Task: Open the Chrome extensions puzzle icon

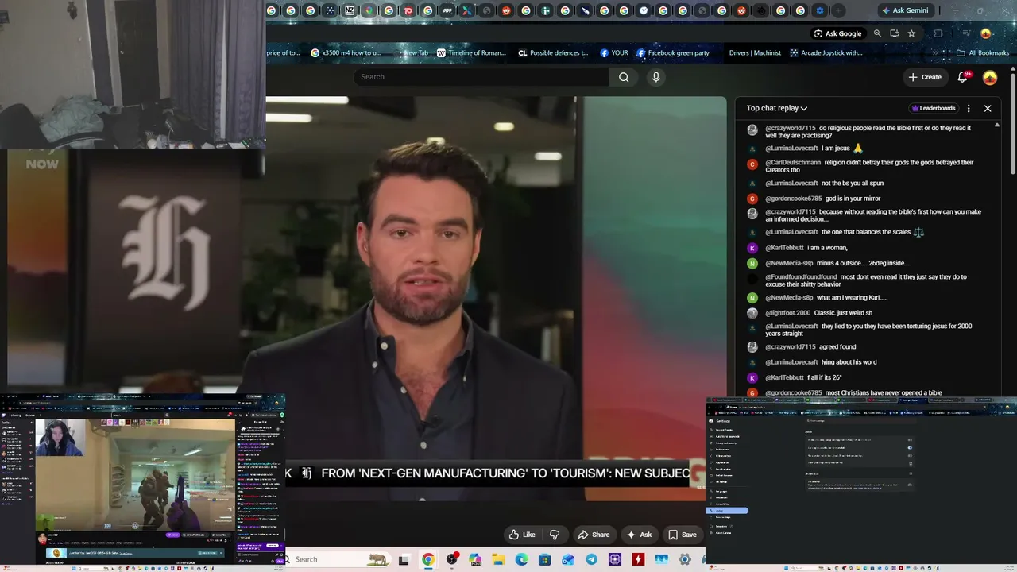Action: point(938,33)
